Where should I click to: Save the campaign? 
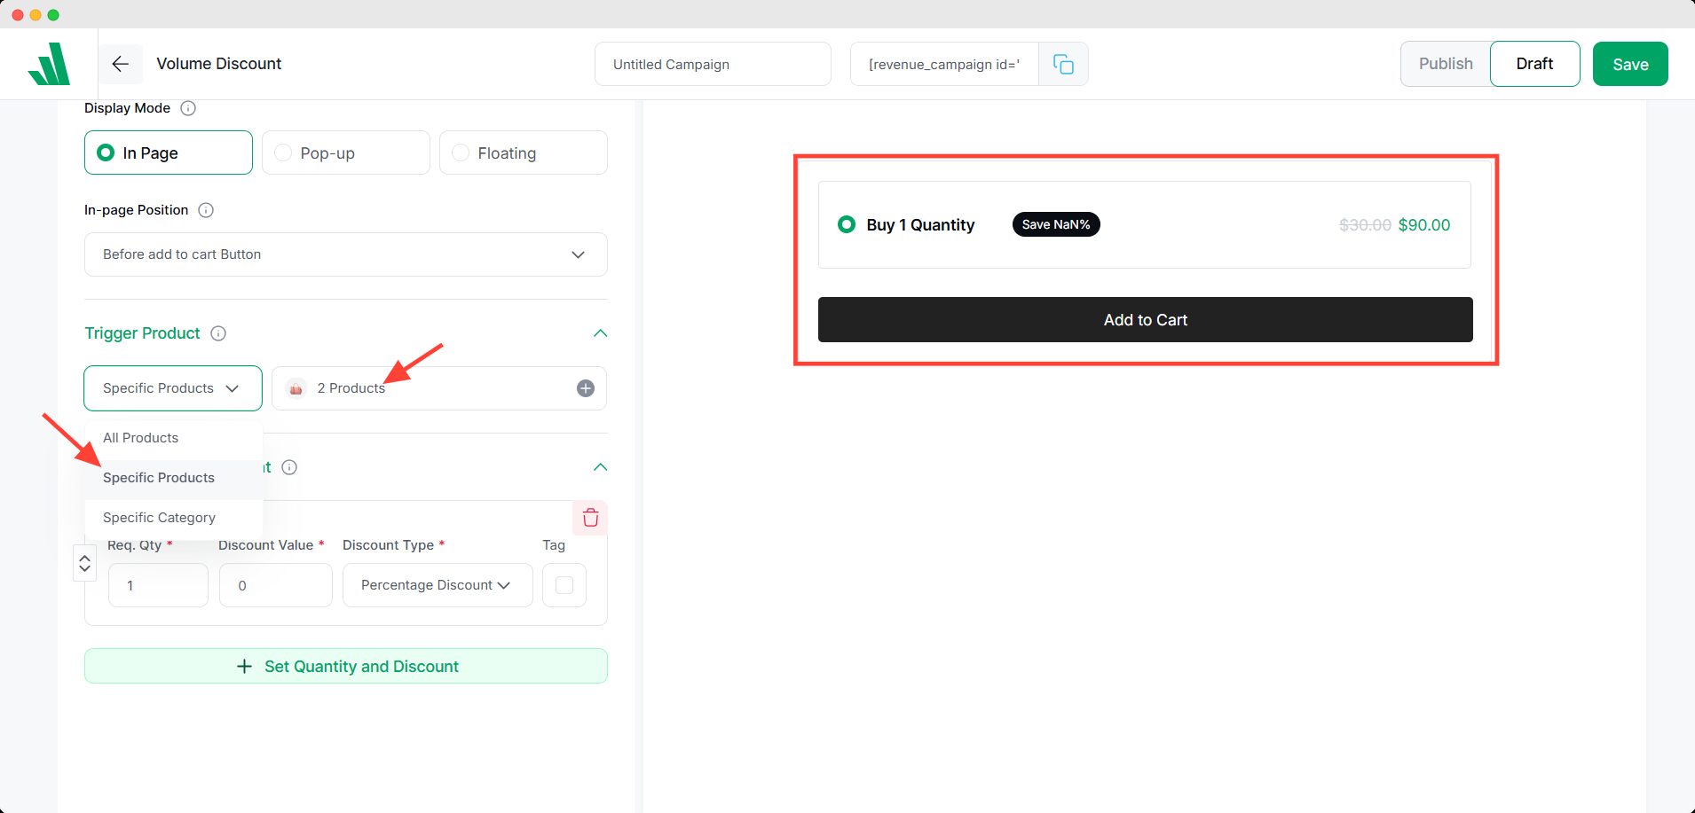(x=1630, y=64)
